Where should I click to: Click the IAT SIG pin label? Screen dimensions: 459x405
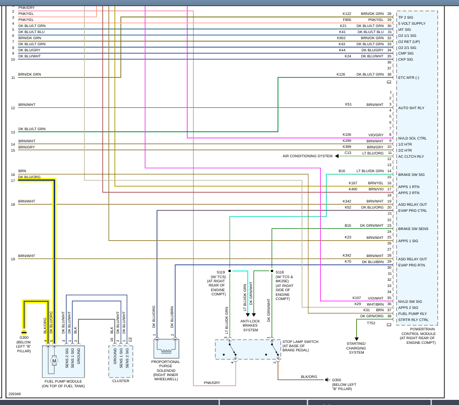point(404,29)
